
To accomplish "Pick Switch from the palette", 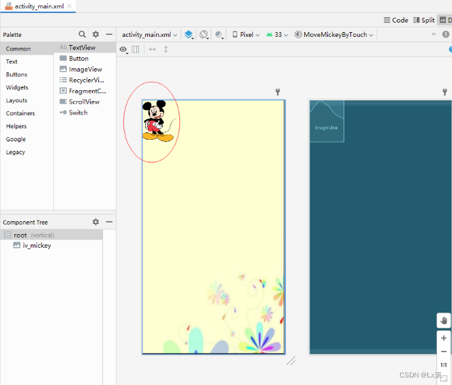I will [85, 113].
